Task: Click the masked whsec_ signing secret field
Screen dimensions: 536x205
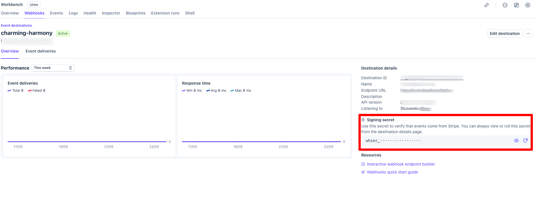Action: click(446, 141)
